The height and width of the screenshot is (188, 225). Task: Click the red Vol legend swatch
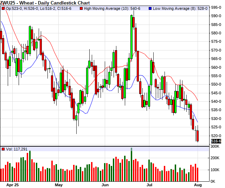[x=3, y=149]
